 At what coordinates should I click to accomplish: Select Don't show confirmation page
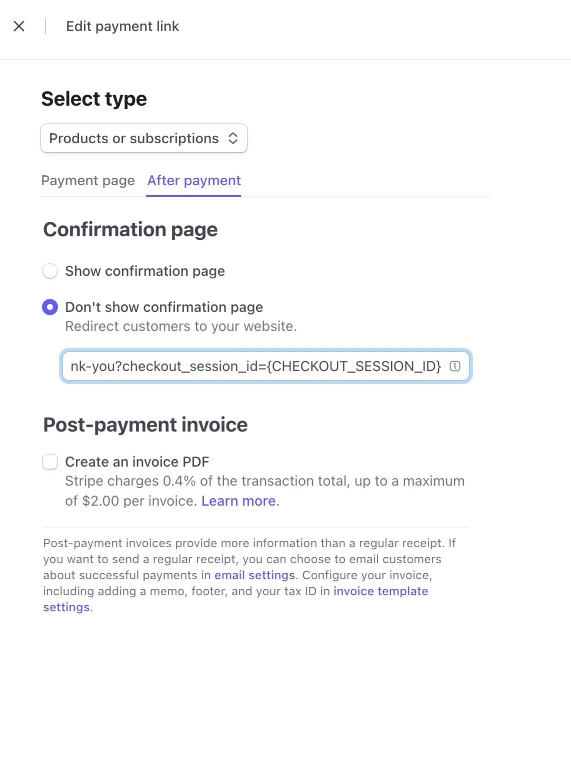[x=50, y=307]
